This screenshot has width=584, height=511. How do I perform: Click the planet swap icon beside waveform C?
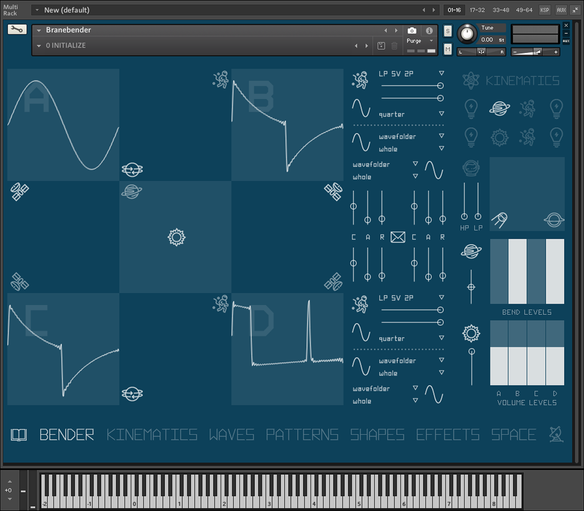[x=132, y=394]
